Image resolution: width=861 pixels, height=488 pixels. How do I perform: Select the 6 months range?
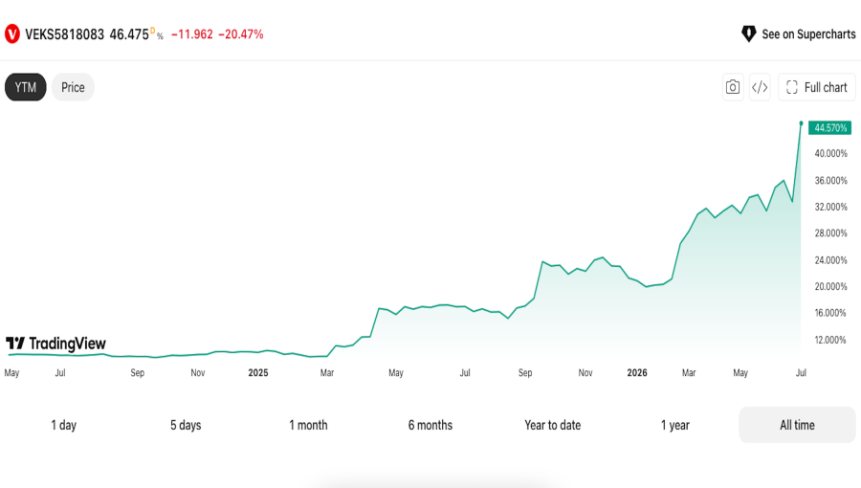pyautogui.click(x=430, y=425)
